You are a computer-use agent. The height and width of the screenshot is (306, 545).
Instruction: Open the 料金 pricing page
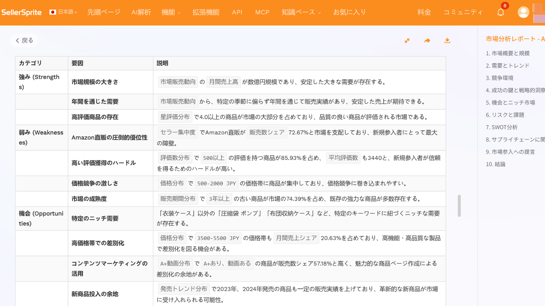coord(424,12)
